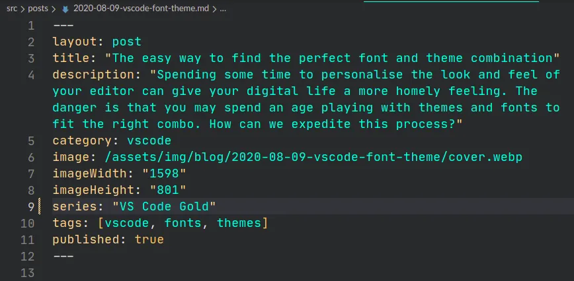Place cursor on the 'title' key
The height and width of the screenshot is (281, 574).
click(71, 59)
